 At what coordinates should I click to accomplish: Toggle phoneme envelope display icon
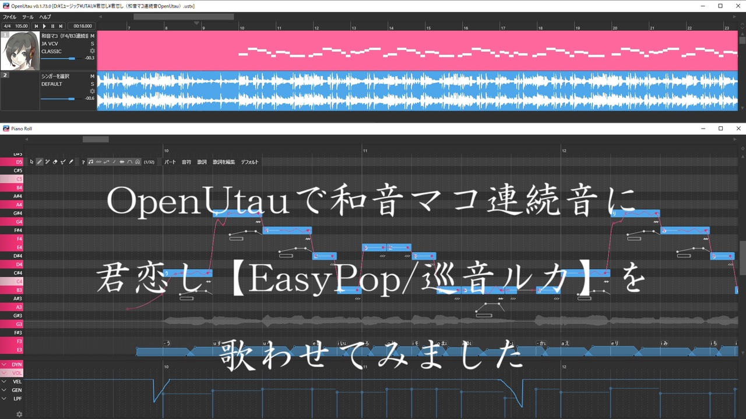pos(129,162)
